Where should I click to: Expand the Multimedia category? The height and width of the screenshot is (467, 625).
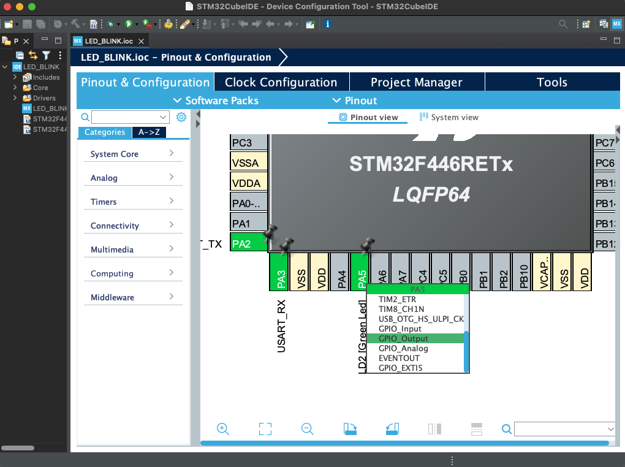tap(133, 249)
